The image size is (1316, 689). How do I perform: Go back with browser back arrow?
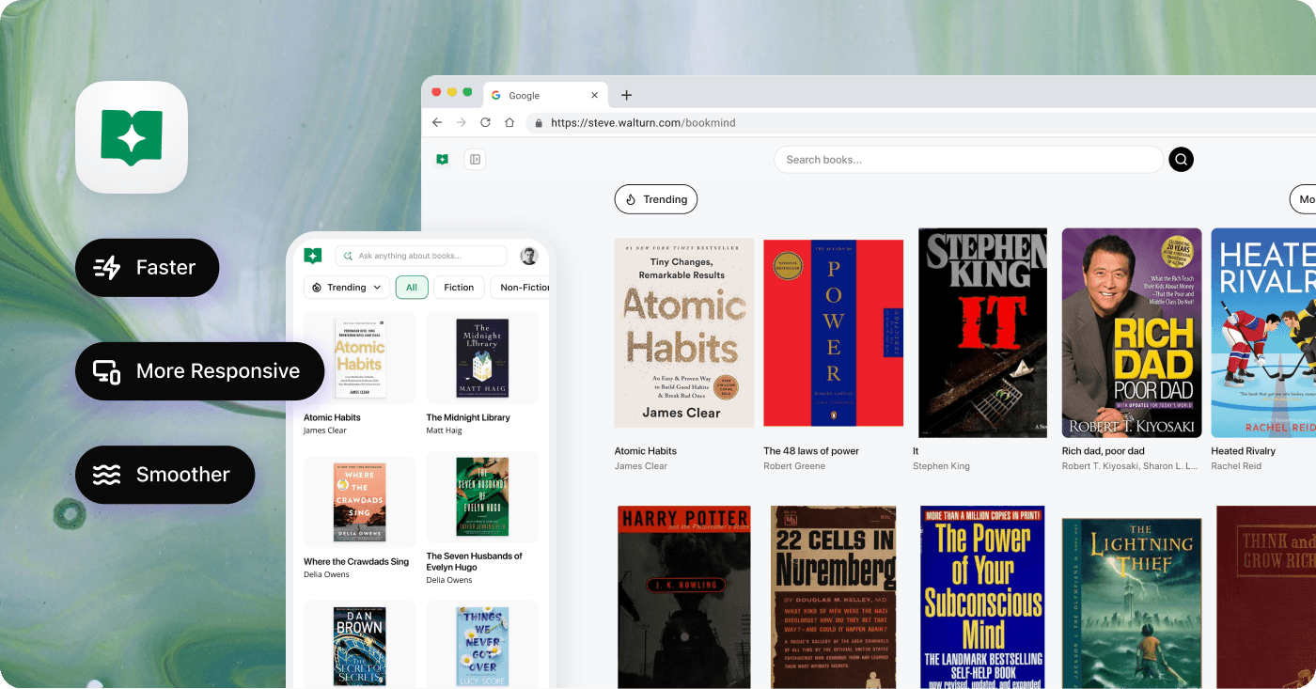point(437,122)
